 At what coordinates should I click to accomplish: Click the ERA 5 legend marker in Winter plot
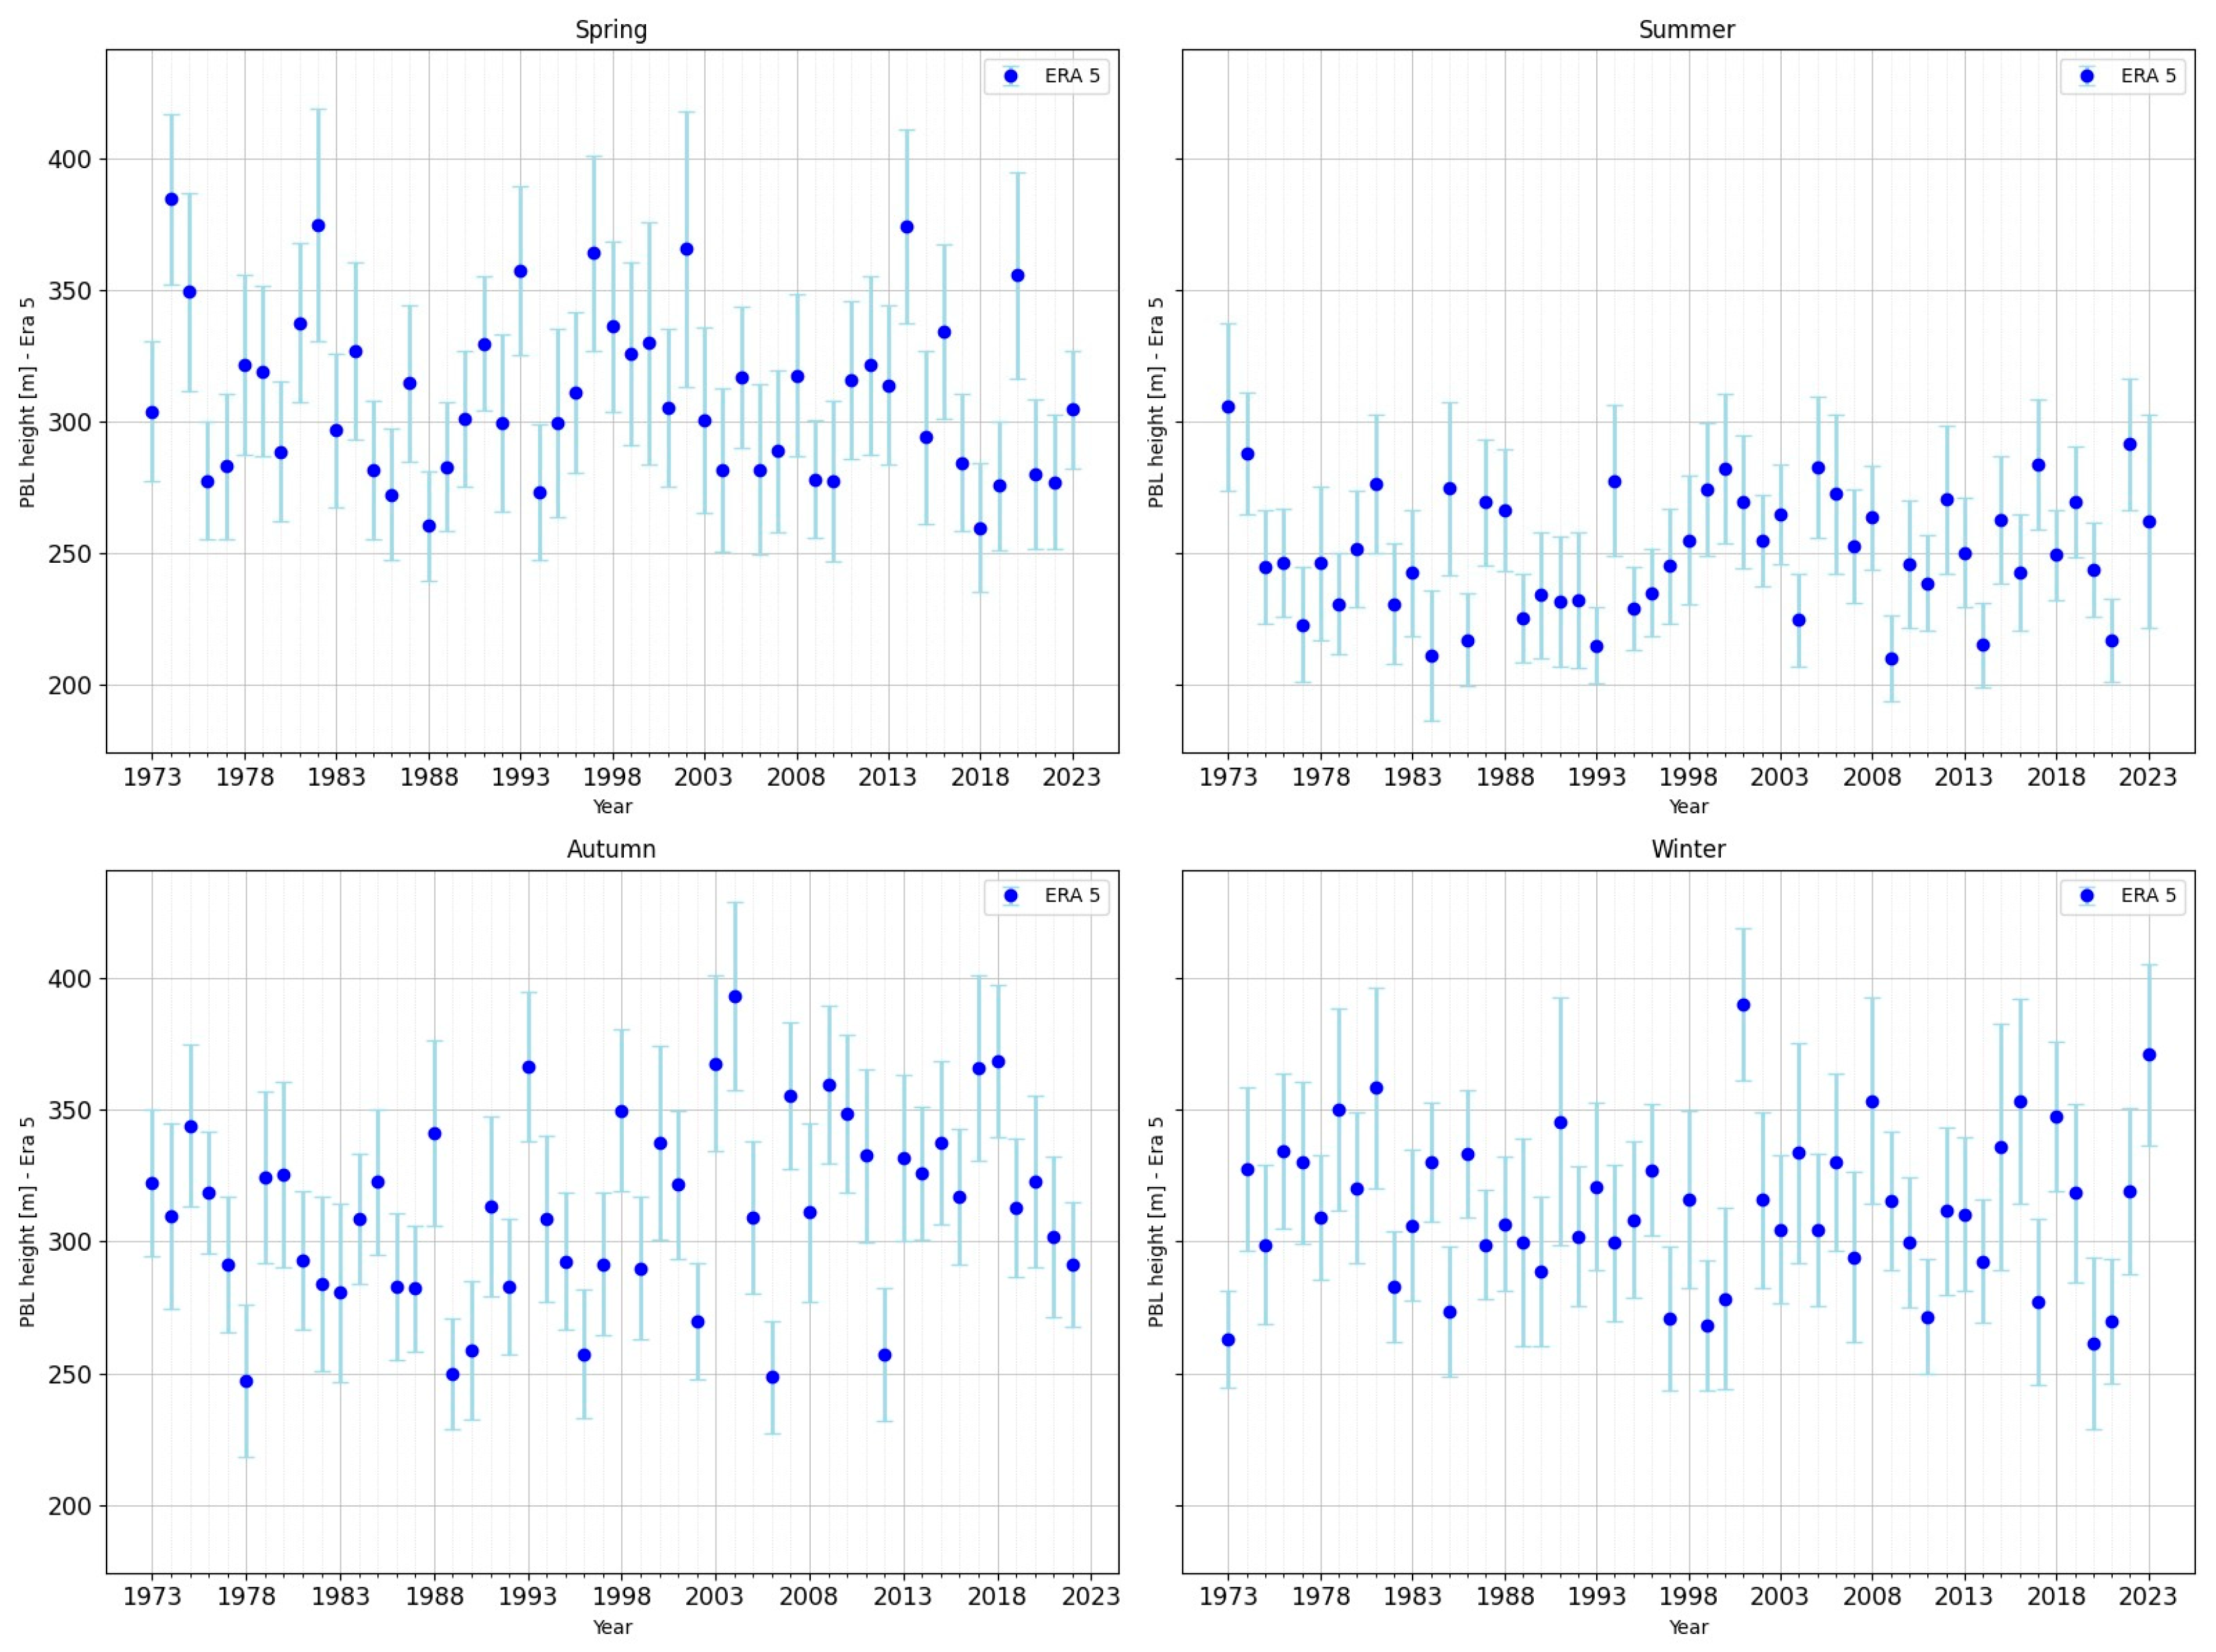click(2086, 896)
